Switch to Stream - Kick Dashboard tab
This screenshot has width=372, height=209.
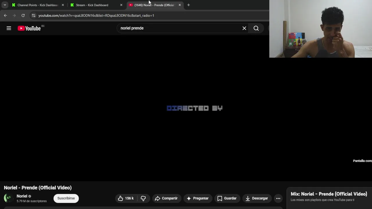(96, 5)
